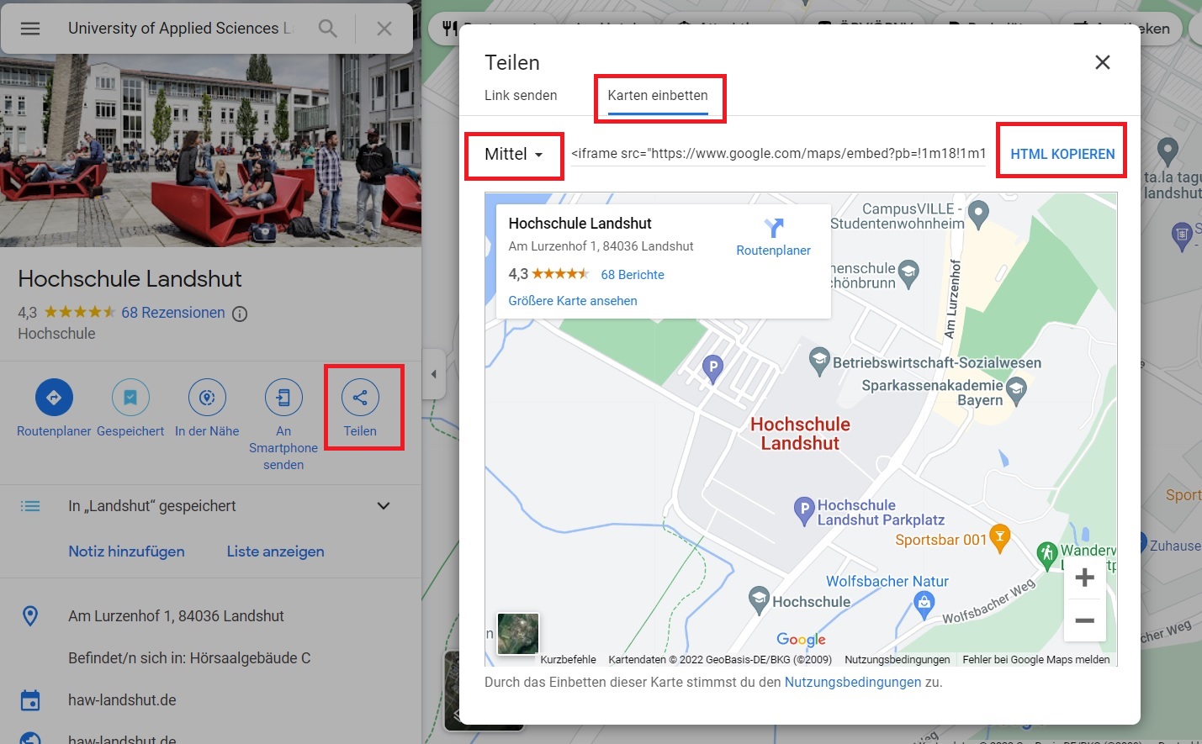Image resolution: width=1202 pixels, height=744 pixels.
Task: Expand the In Landshut gespeichert section
Action: pos(384,506)
